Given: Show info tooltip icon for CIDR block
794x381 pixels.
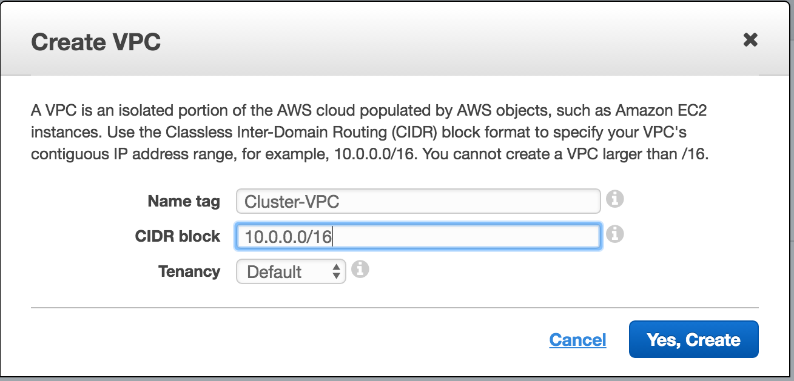Looking at the screenshot, I should 615,234.
